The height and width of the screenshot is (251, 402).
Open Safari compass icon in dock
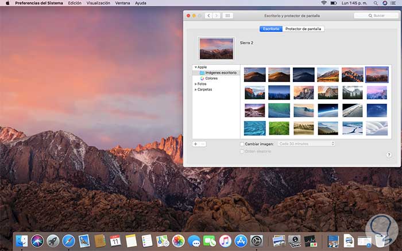tap(69, 241)
